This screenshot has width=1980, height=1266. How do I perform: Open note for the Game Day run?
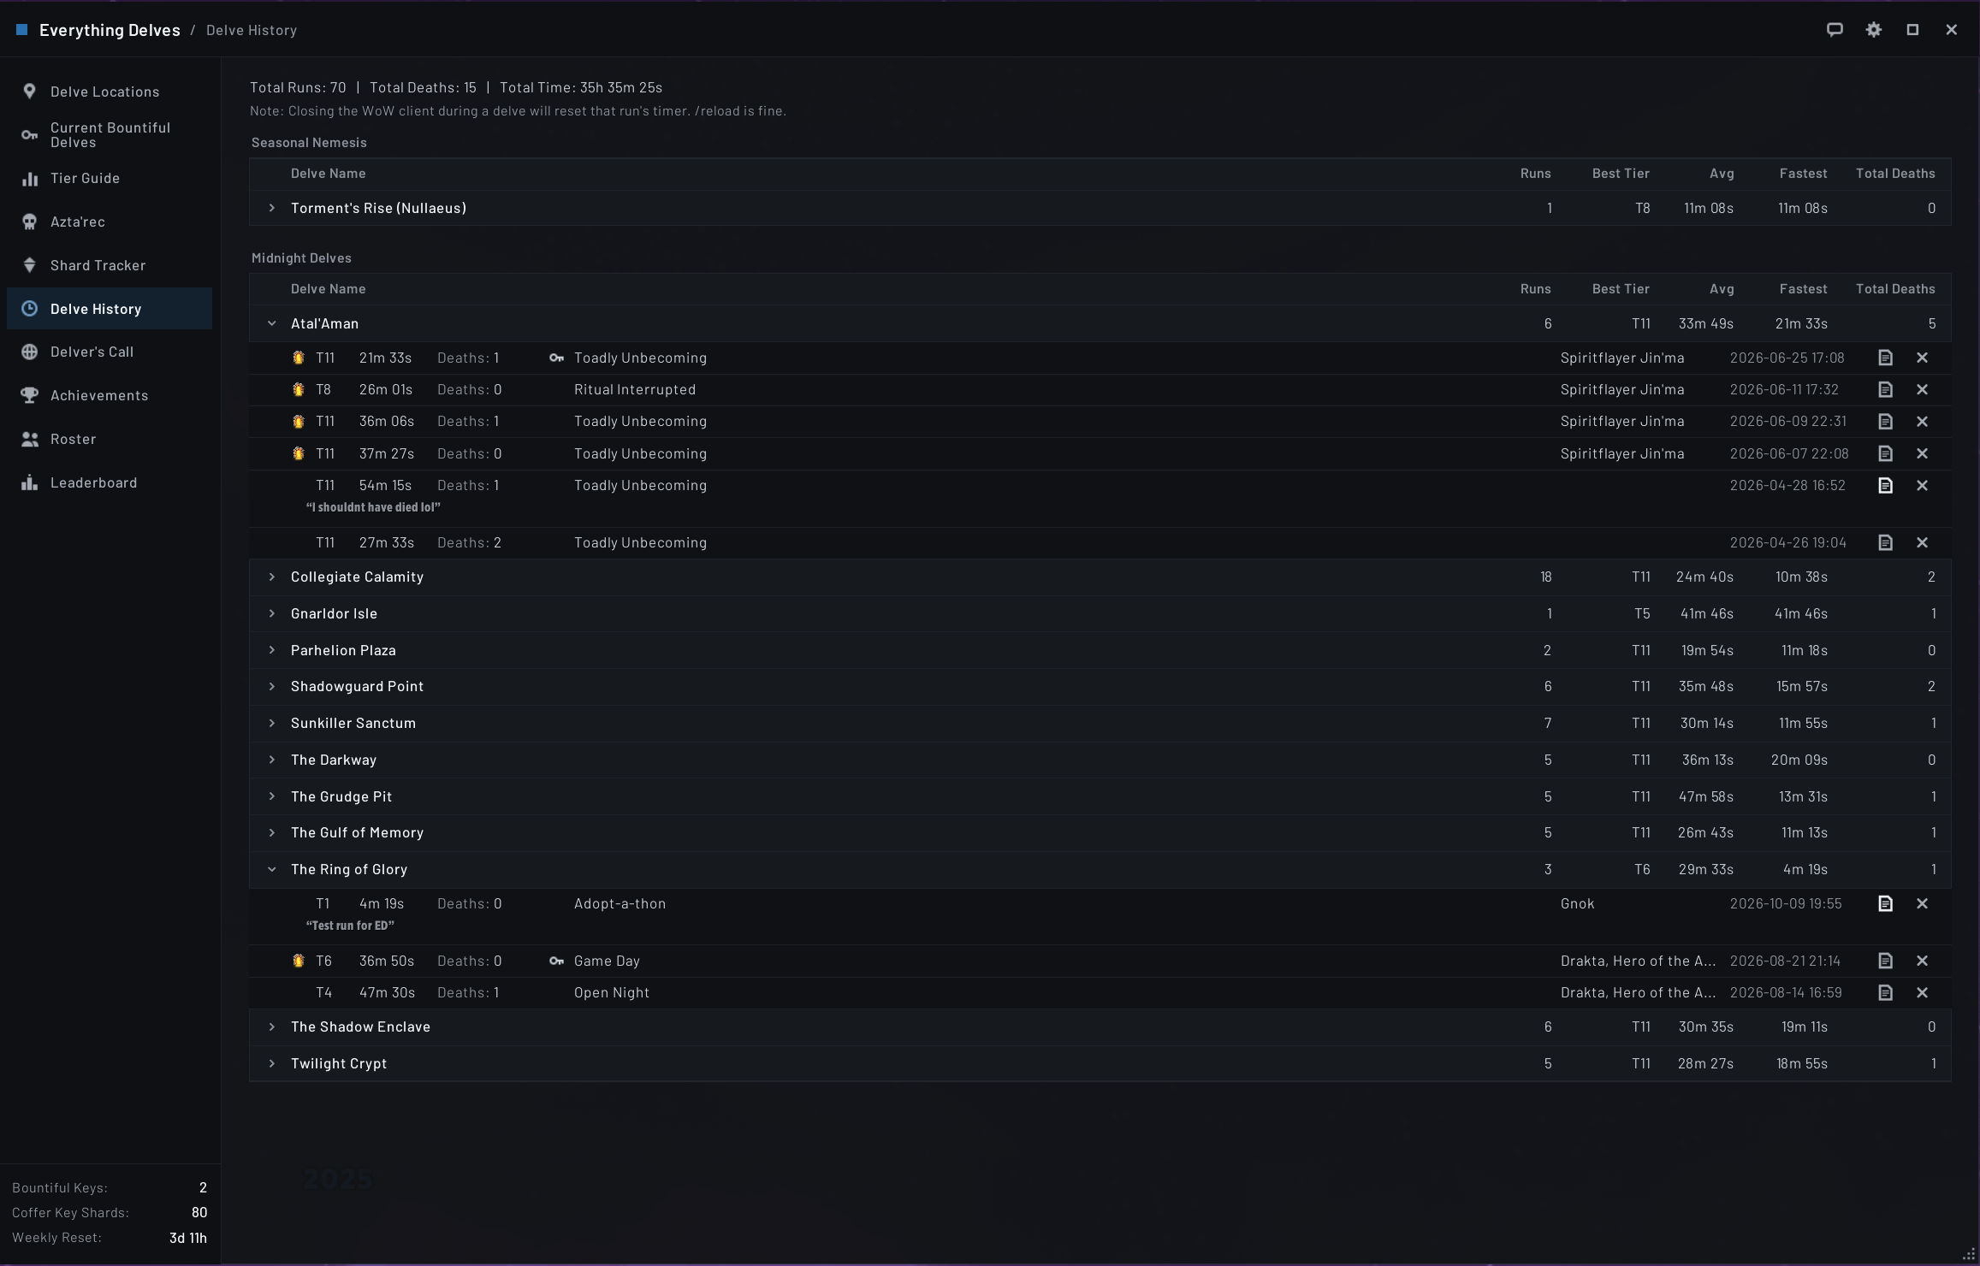(1885, 961)
